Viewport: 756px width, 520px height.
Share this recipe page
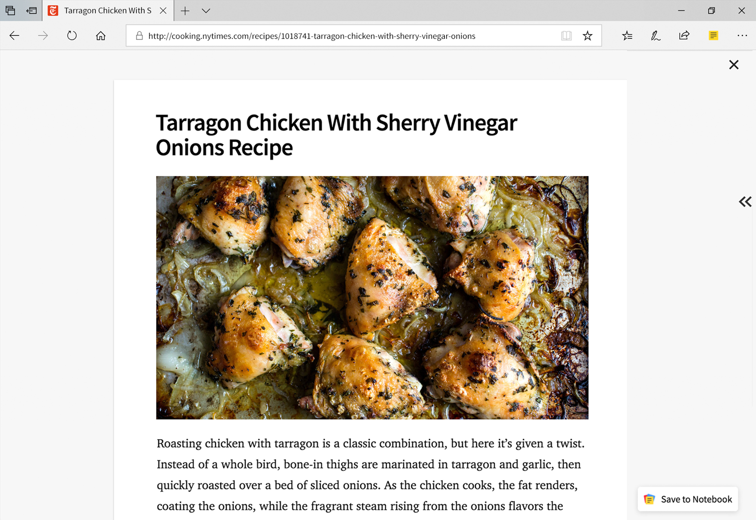click(684, 36)
